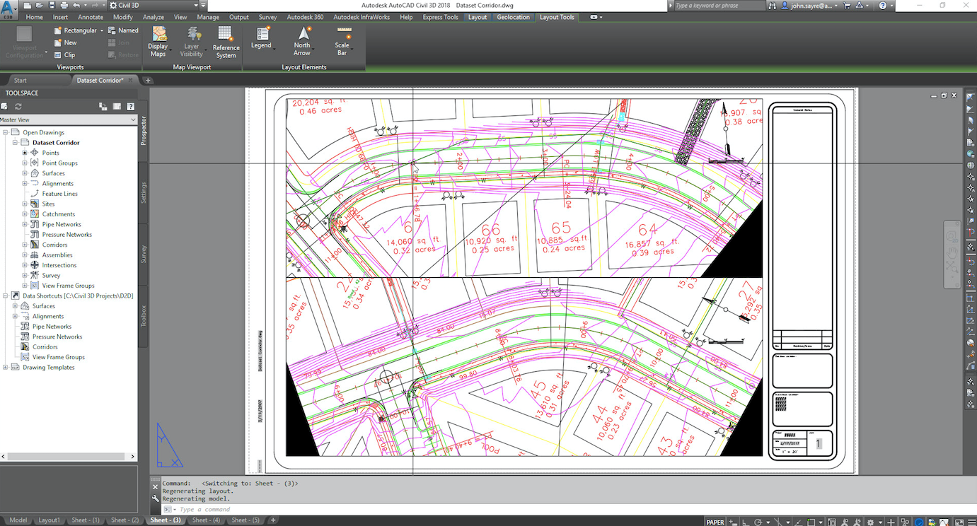Click the New viewport button
The width and height of the screenshot is (977, 526).
[x=70, y=42]
